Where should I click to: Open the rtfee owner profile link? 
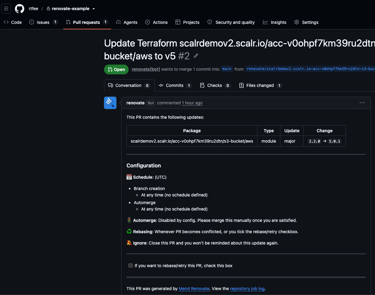click(33, 9)
